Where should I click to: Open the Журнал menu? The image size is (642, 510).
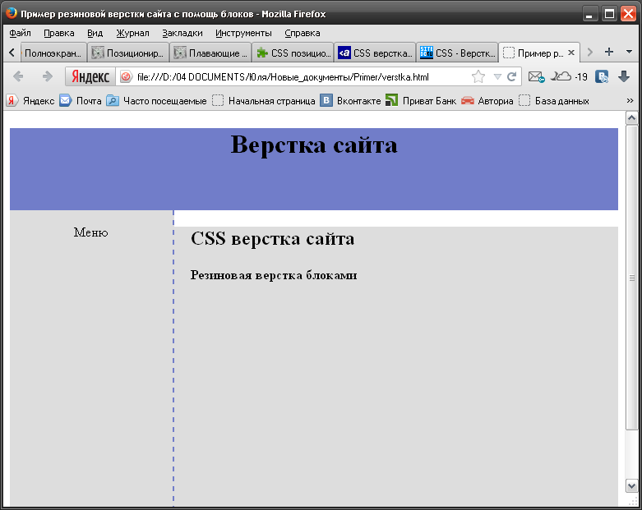point(132,33)
